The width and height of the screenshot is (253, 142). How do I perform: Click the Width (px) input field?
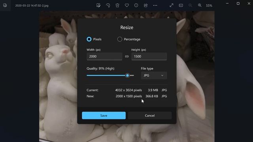[104, 56]
